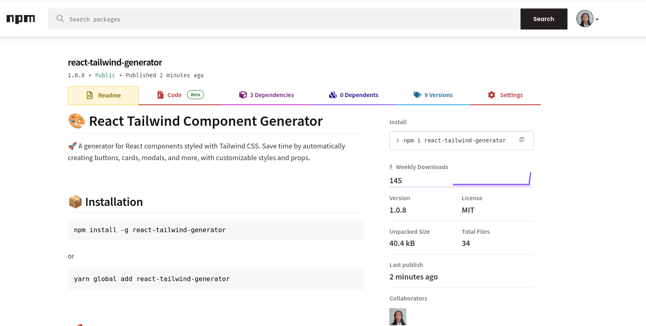
Task: Click the Beta badge
Action: (x=195, y=95)
